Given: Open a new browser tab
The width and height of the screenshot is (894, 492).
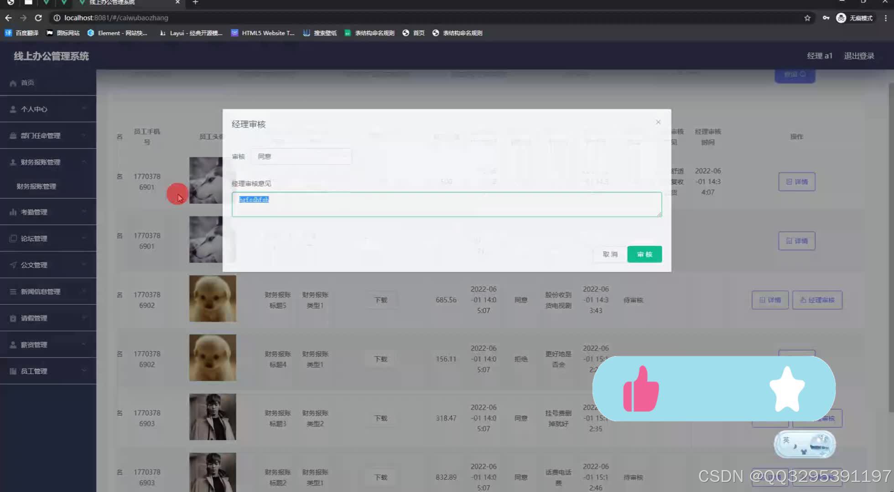Looking at the screenshot, I should coord(195,2).
